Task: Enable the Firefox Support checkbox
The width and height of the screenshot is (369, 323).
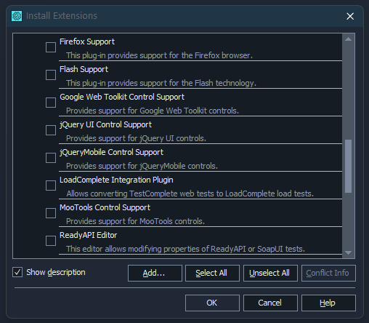Action: (51, 47)
